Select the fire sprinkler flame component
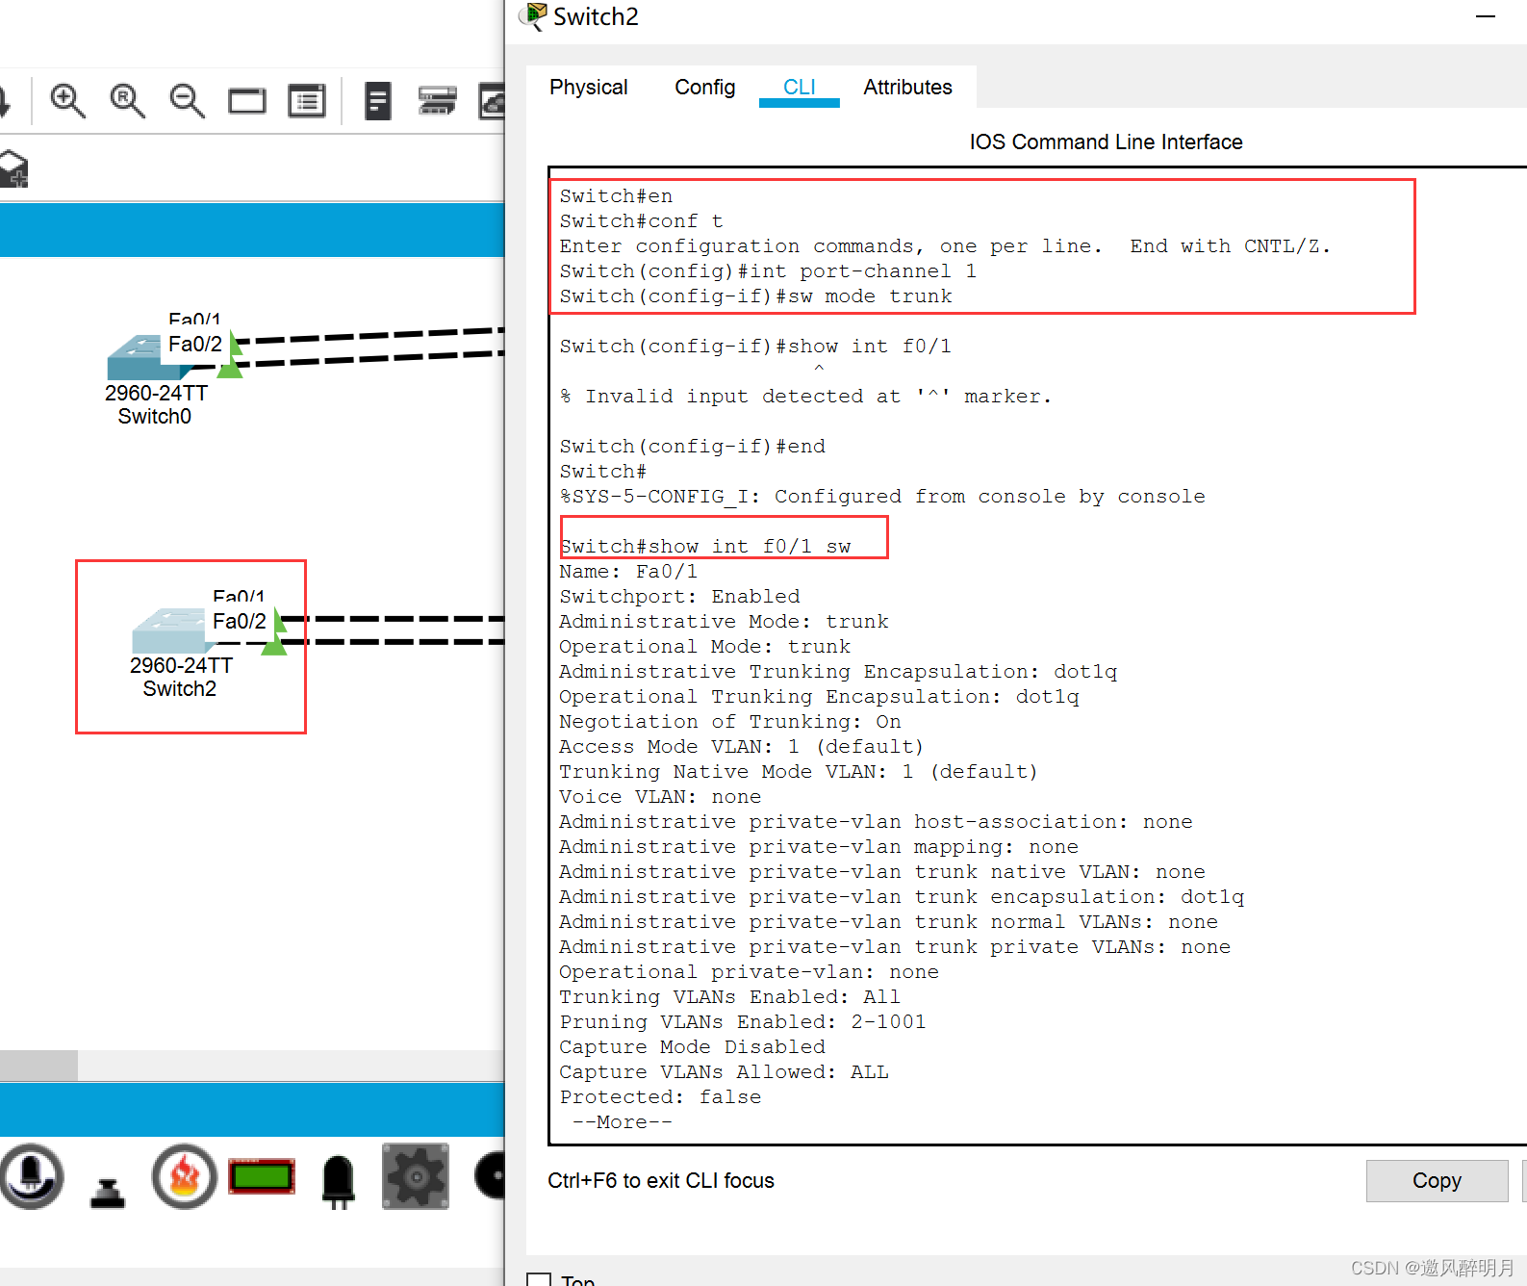Viewport: 1527px width, 1286px height. click(184, 1176)
